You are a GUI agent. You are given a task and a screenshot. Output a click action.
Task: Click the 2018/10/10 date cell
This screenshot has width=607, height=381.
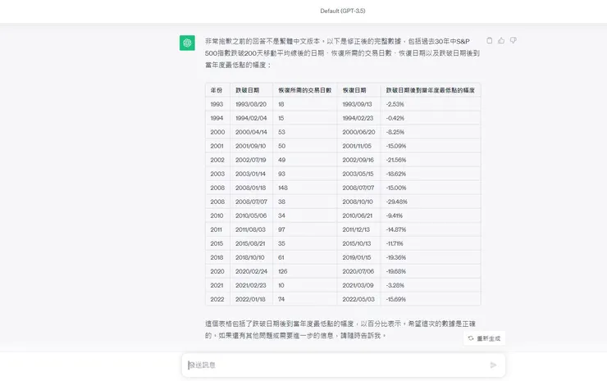[252, 257]
